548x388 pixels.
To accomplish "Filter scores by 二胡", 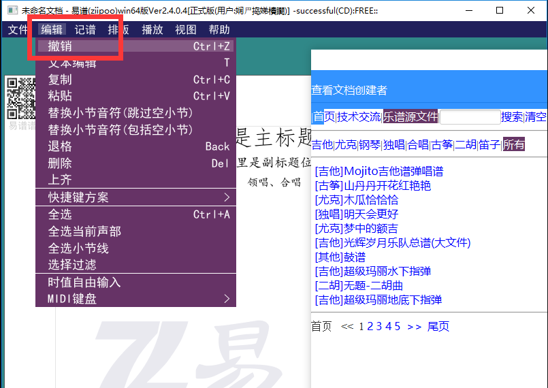I will (466, 144).
